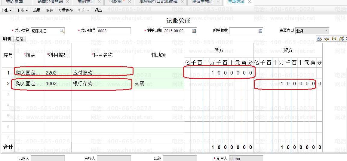Click row 2 summary 购入固定…
Screen dimensions: 347x161
[29, 84]
